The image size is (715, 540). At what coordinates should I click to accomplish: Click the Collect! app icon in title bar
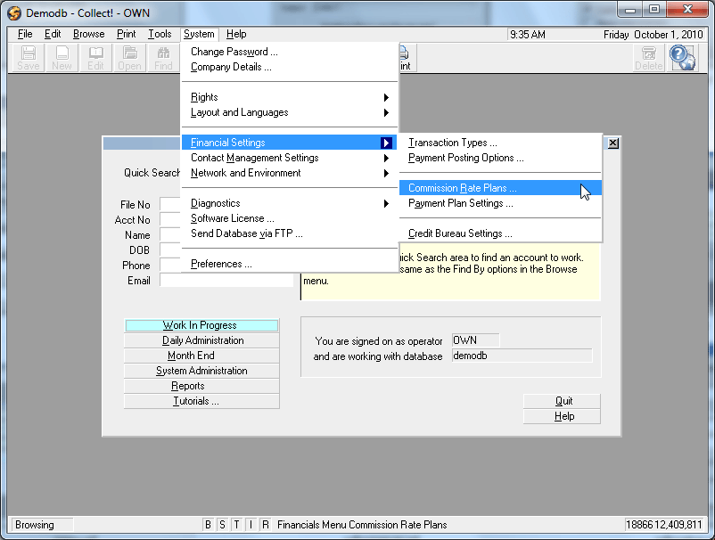click(14, 12)
